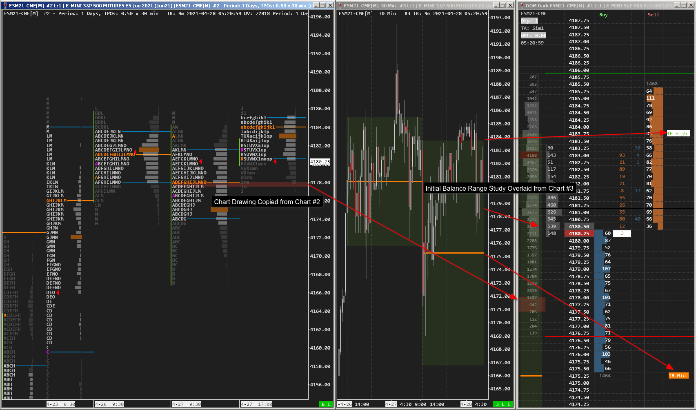Viewport: 696px width, 410px height.
Task: Click the IB Mid label in the DOM
Action: (x=678, y=376)
